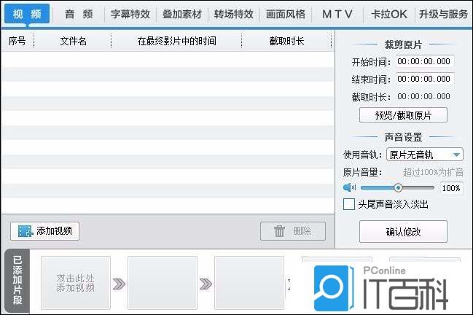The image size is (473, 315).
Task: Click the second empty clip slot
Action: [x=163, y=283]
